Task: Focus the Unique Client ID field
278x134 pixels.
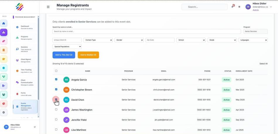Action: pos(67,40)
